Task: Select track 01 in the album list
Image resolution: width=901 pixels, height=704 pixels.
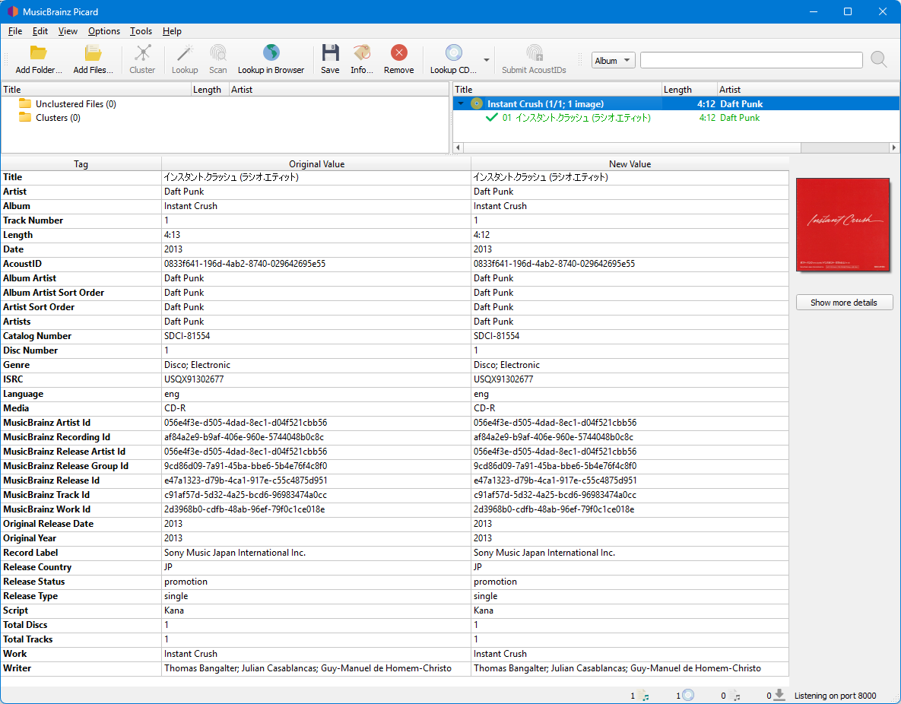Action: 576,118
